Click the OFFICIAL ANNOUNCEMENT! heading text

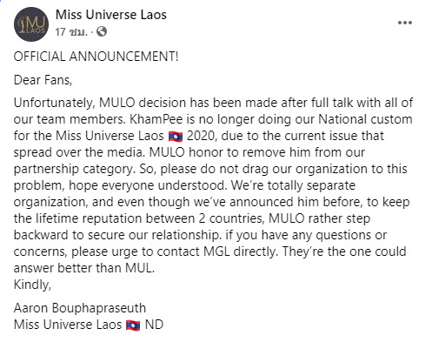[96, 57]
